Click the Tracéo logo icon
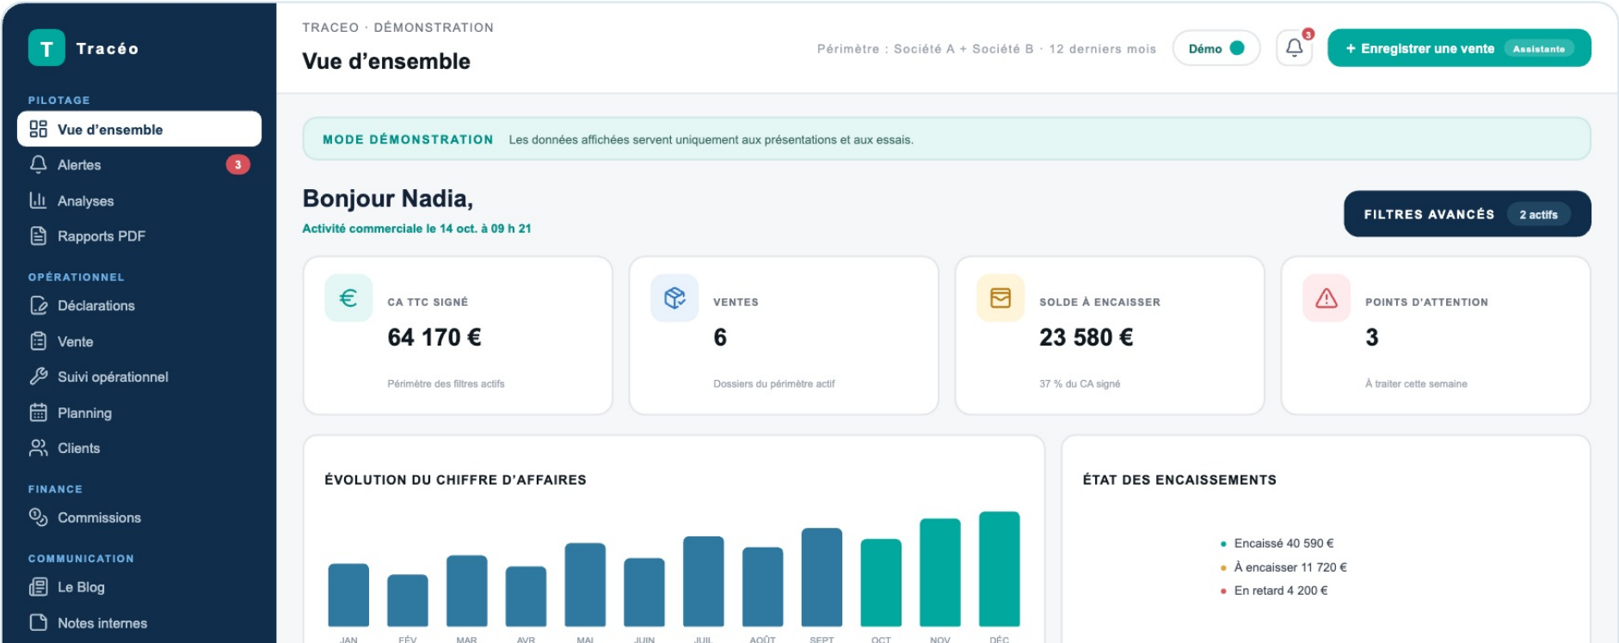The height and width of the screenshot is (643, 1619). [46, 48]
